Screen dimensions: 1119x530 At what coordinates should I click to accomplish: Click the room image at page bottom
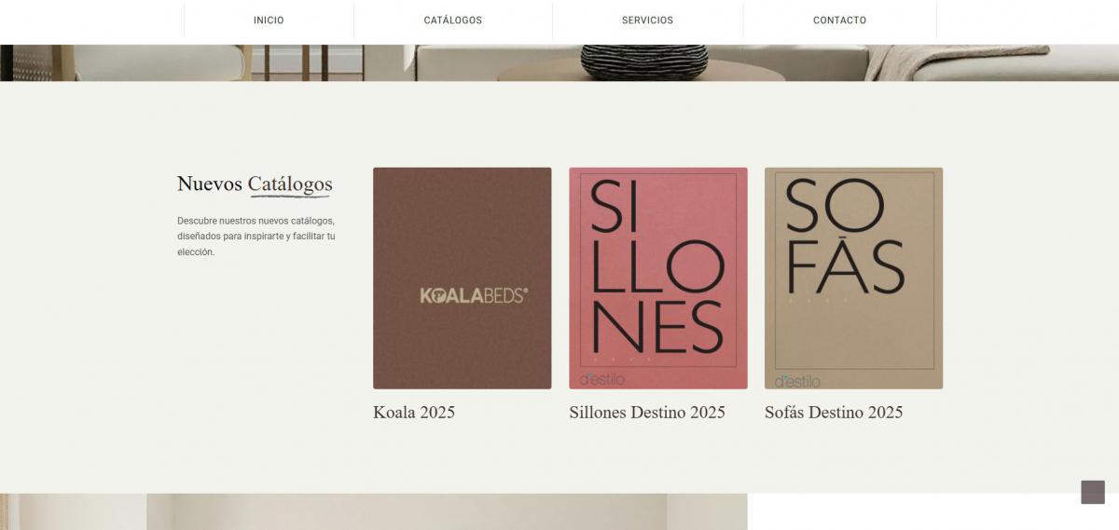point(373,512)
